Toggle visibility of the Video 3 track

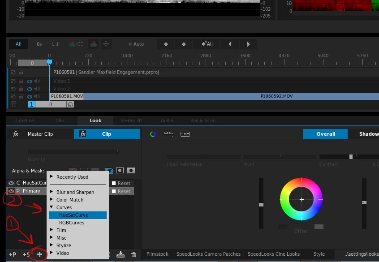pyautogui.click(x=30, y=82)
